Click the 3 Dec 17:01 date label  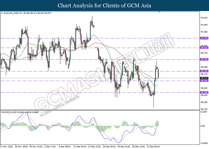pos(50,147)
